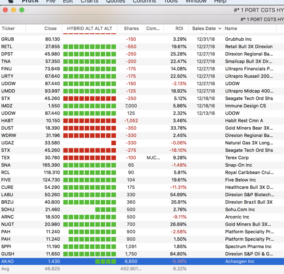Open the Help menu
This screenshot has height=274, width=284.
click(x=220, y=1)
